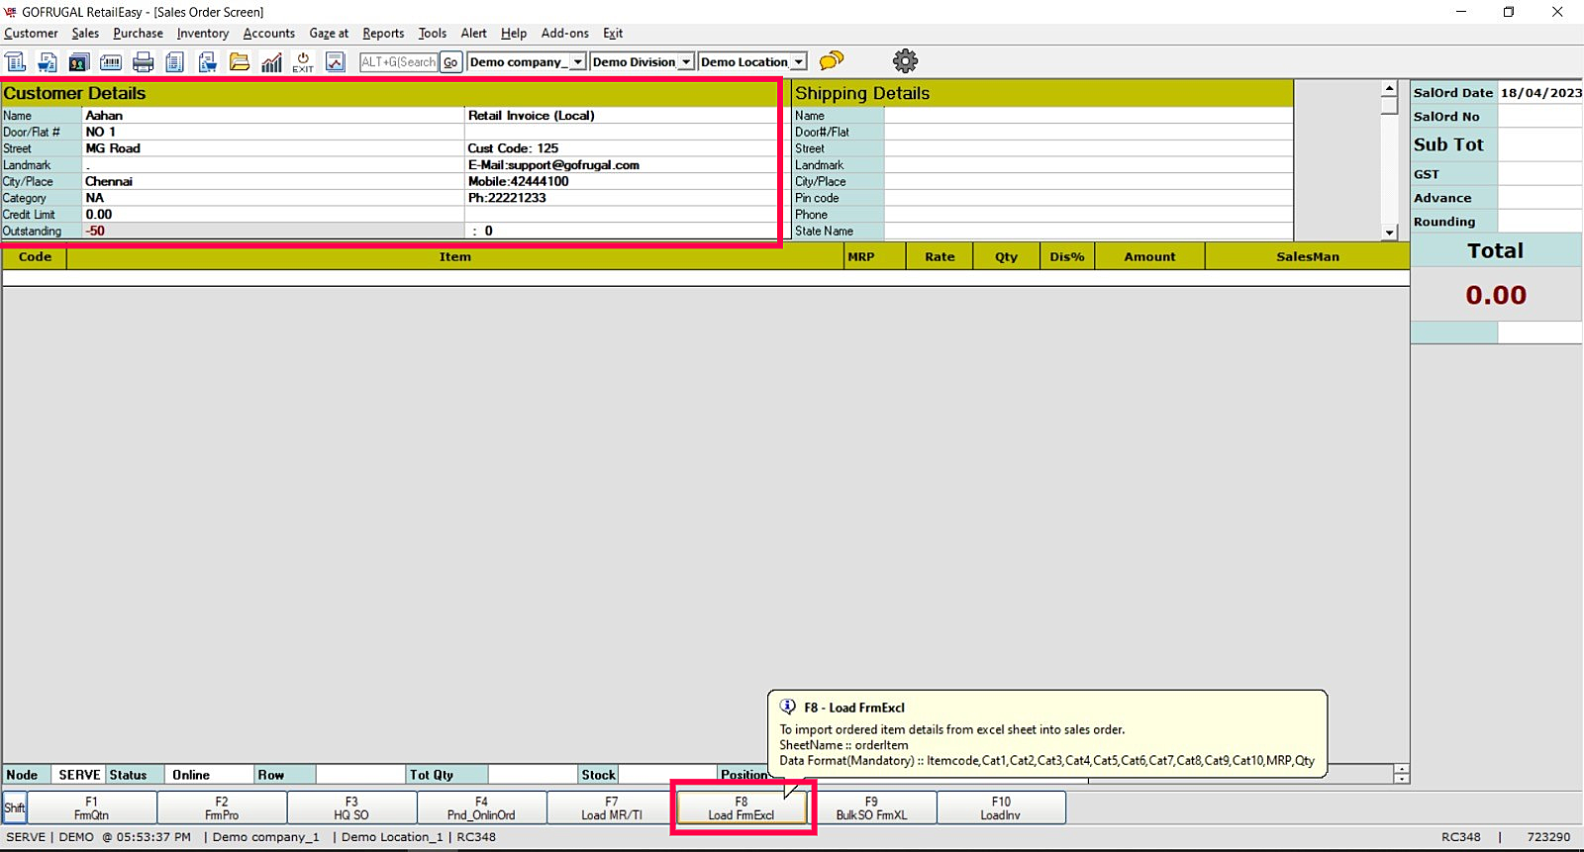Viewport: 1584px width, 852px height.
Task: Click the F10 LoadInv button
Action: 1001,807
